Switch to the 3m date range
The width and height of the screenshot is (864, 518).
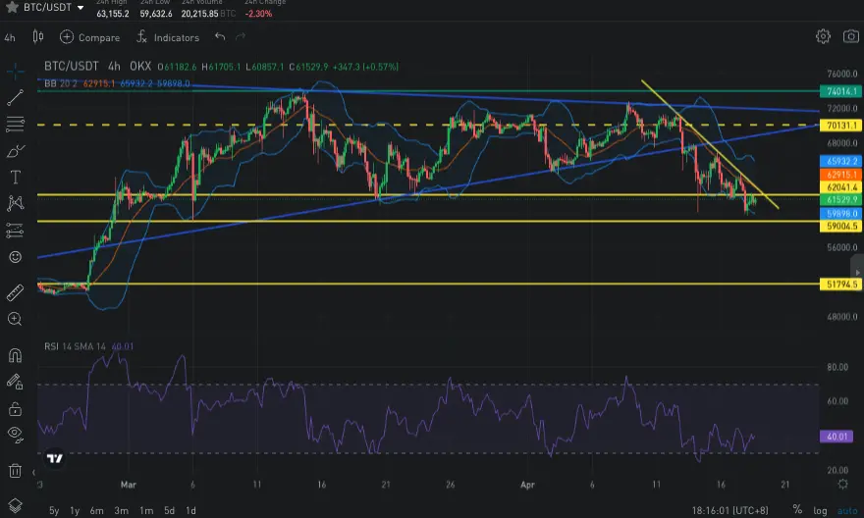pos(121,510)
